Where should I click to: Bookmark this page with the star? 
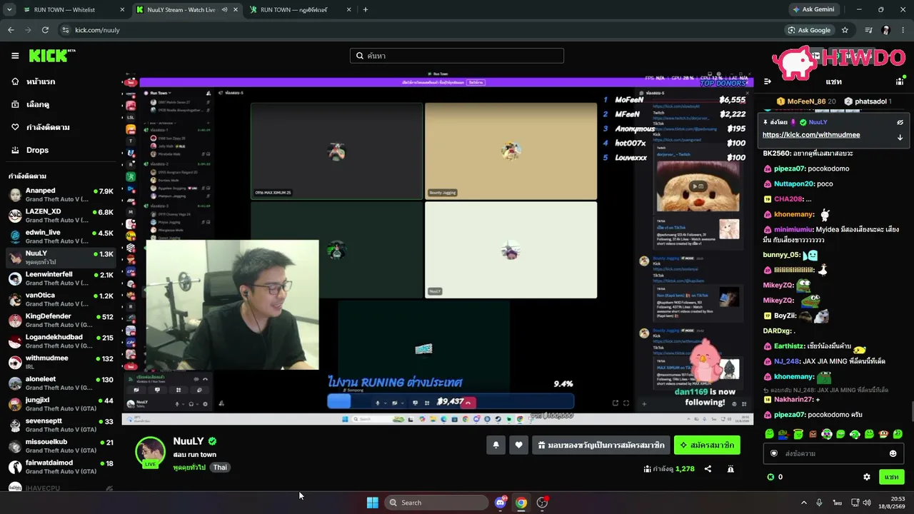[845, 30]
